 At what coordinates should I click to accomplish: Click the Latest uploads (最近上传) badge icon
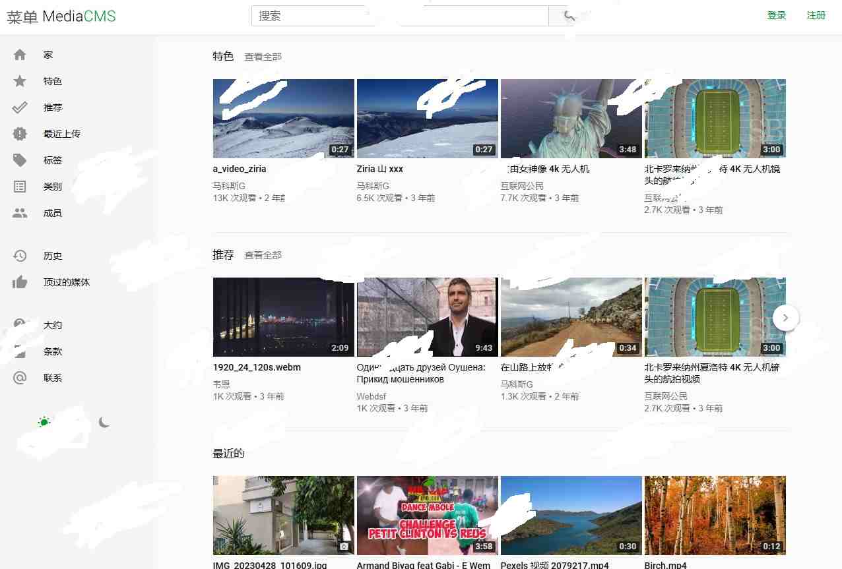click(20, 134)
